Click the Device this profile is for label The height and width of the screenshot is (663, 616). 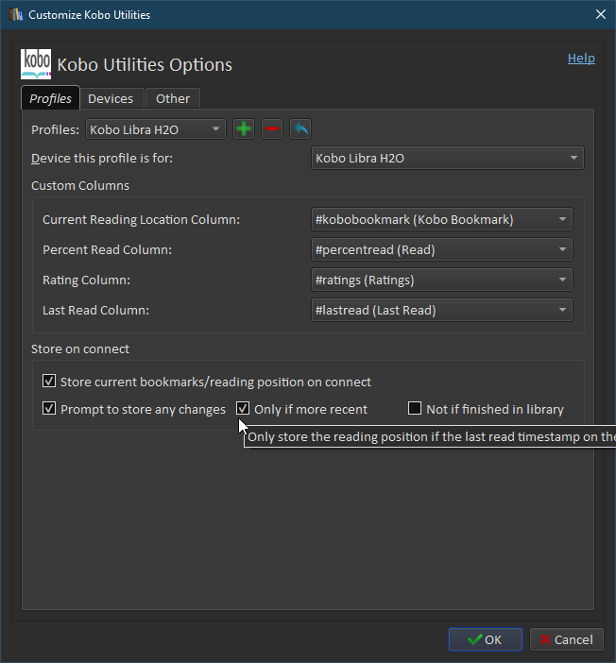(x=102, y=158)
